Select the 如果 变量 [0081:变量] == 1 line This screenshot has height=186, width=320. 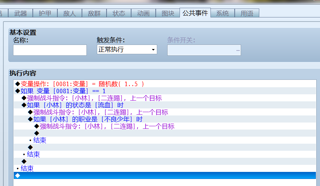point(165,91)
